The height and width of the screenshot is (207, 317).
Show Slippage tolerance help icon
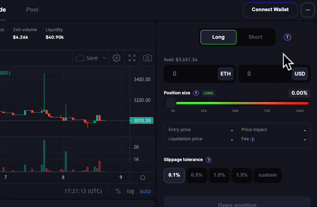209,160
